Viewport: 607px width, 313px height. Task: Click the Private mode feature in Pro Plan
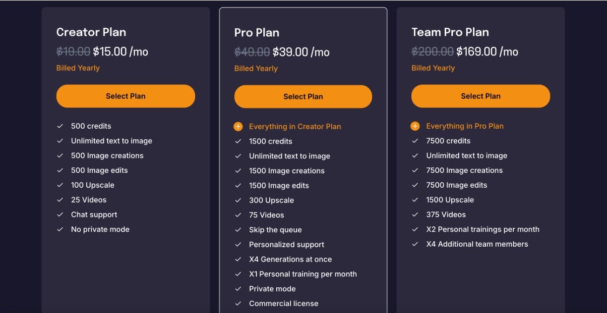[x=272, y=289]
